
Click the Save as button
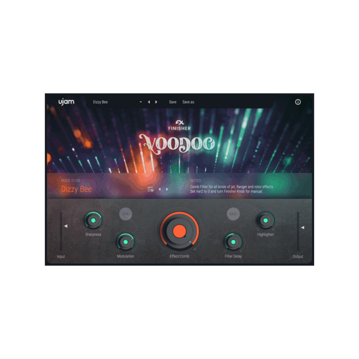coord(188,102)
